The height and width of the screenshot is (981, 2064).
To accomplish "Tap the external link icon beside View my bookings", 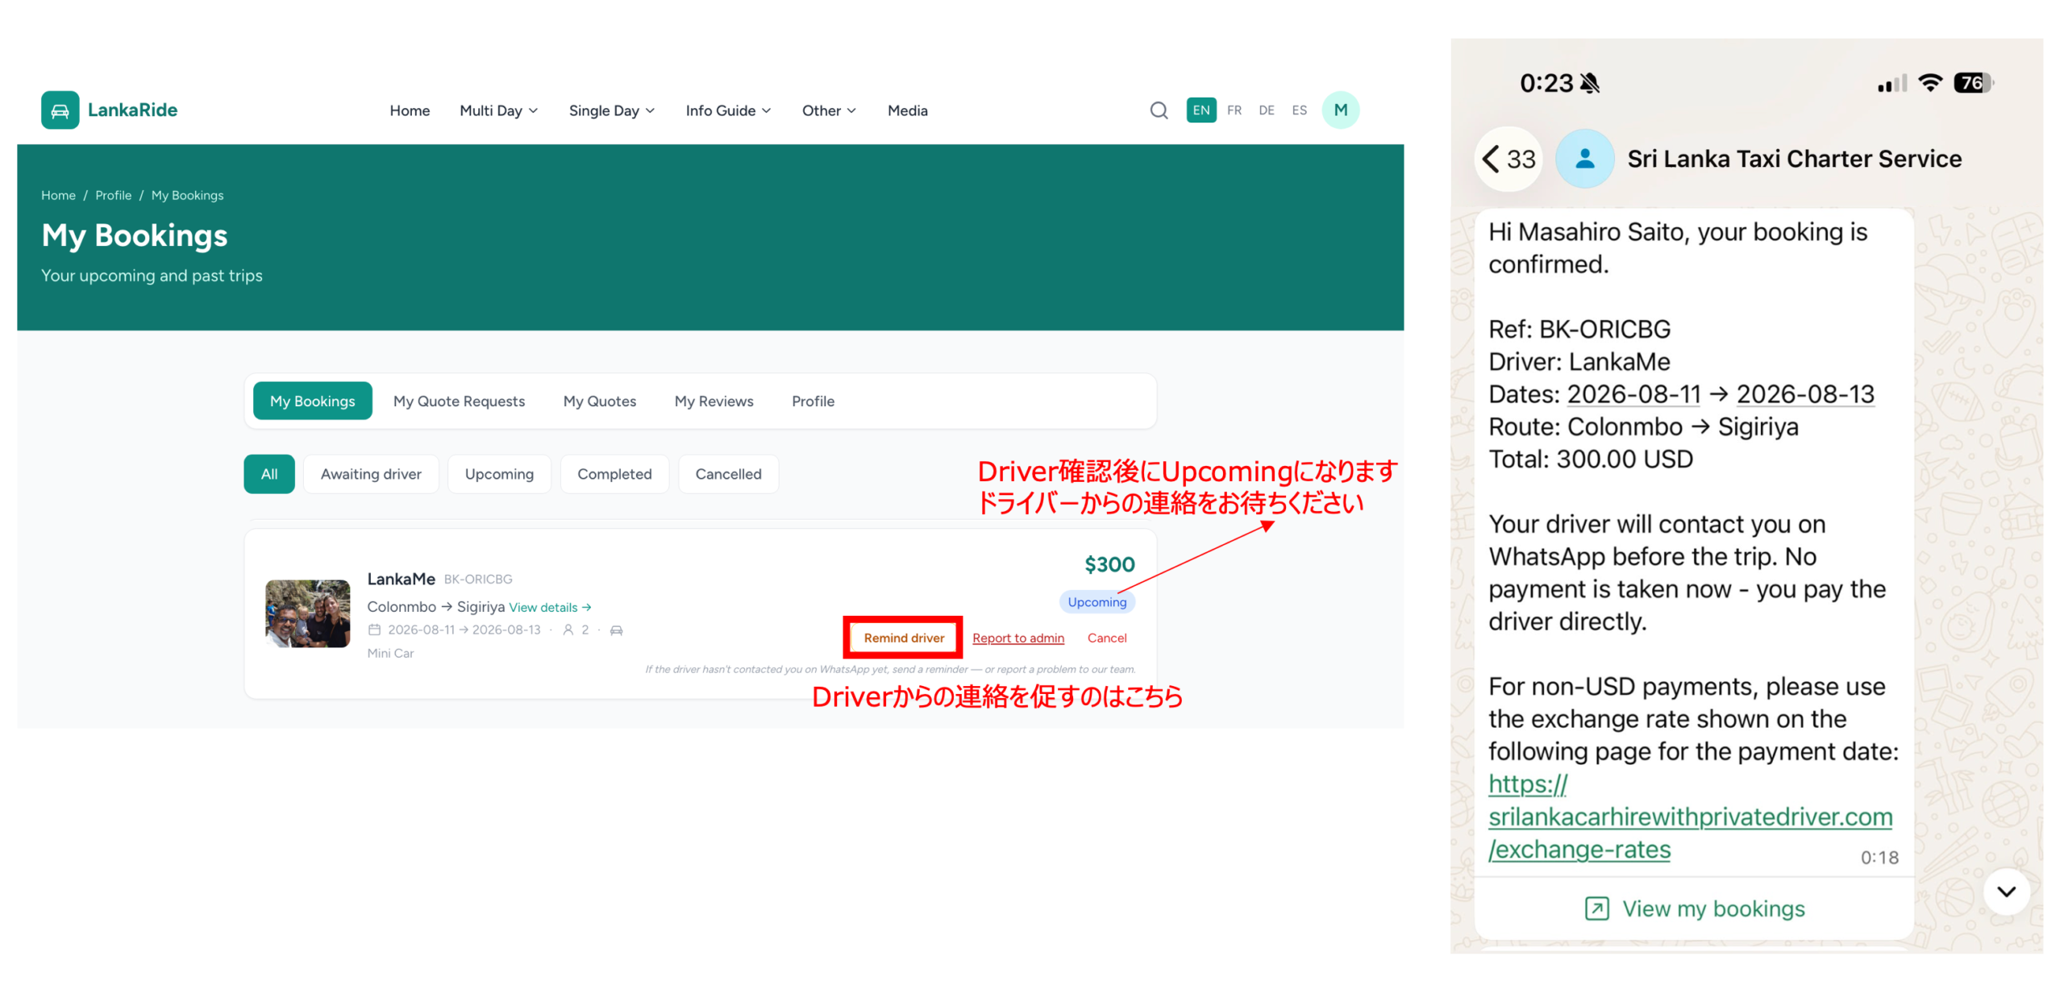I will coord(1596,908).
